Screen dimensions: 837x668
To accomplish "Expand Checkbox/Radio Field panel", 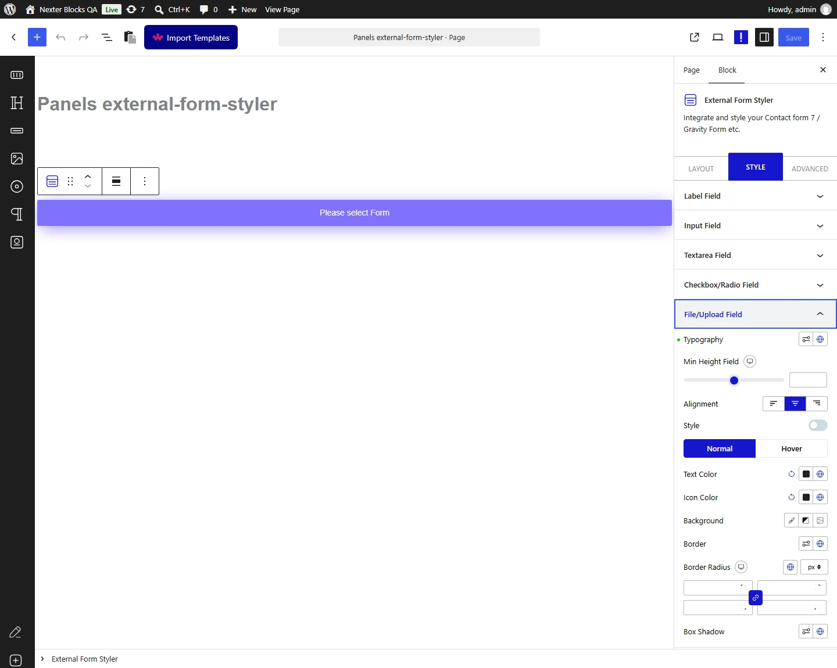I will tap(756, 285).
